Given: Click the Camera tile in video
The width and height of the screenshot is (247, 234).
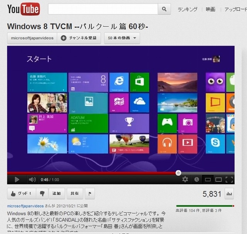Looking at the screenshot, I should point(188,124).
